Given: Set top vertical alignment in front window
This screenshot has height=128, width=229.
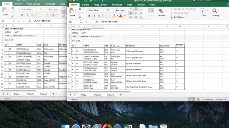Looking at the screenshot, I should click(x=131, y=9).
